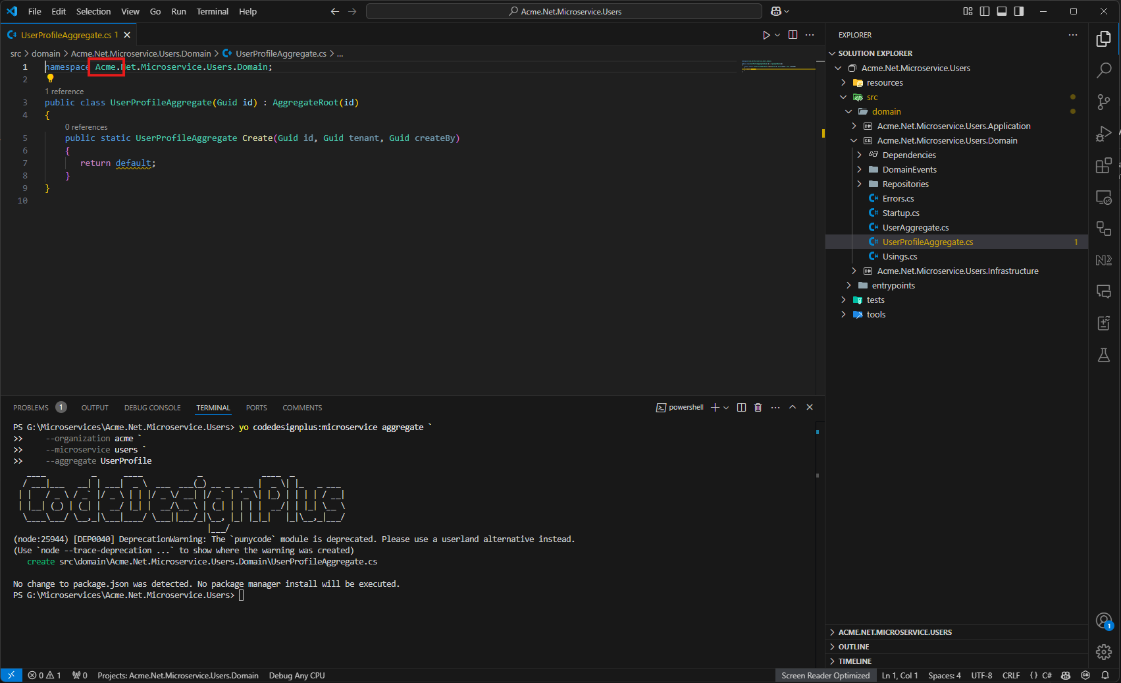Collapse the src folder
The width and height of the screenshot is (1121, 683).
coord(843,97)
